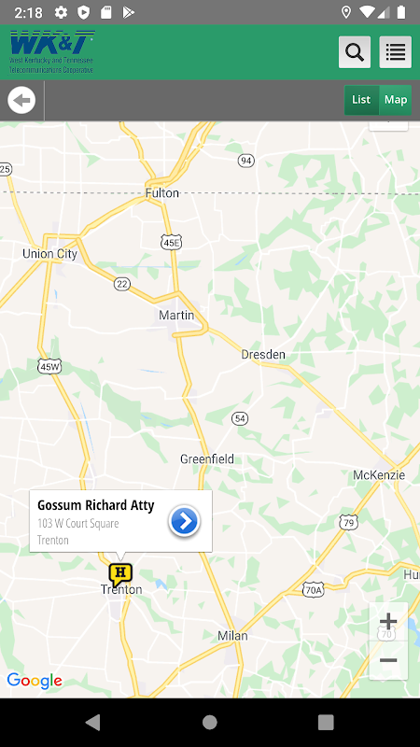
Task: Tap Android home circle button
Action: coord(209,722)
